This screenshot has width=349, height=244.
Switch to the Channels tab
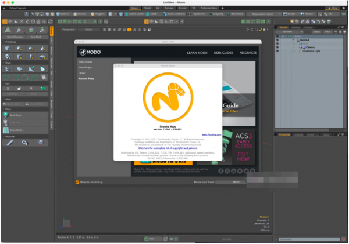(298, 134)
